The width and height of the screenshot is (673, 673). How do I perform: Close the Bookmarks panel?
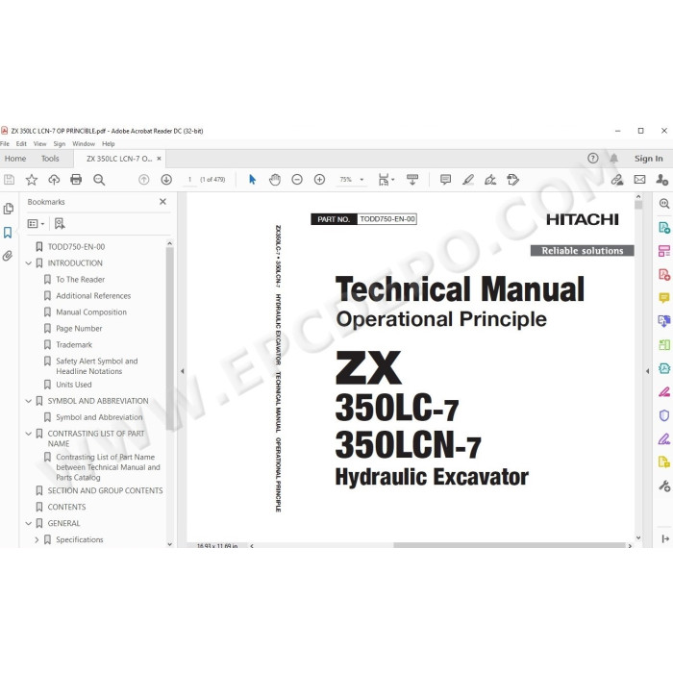[x=162, y=201]
